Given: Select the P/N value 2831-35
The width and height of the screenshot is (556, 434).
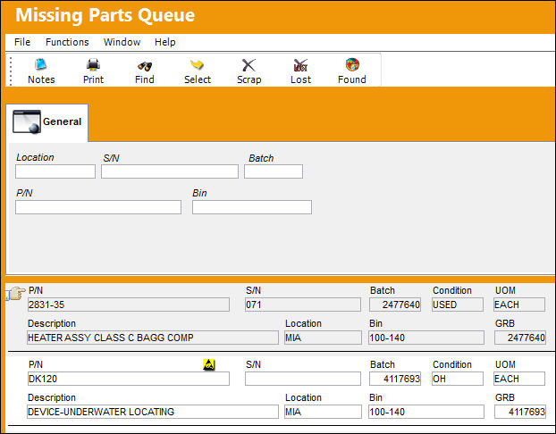Looking at the screenshot, I should click(x=129, y=305).
